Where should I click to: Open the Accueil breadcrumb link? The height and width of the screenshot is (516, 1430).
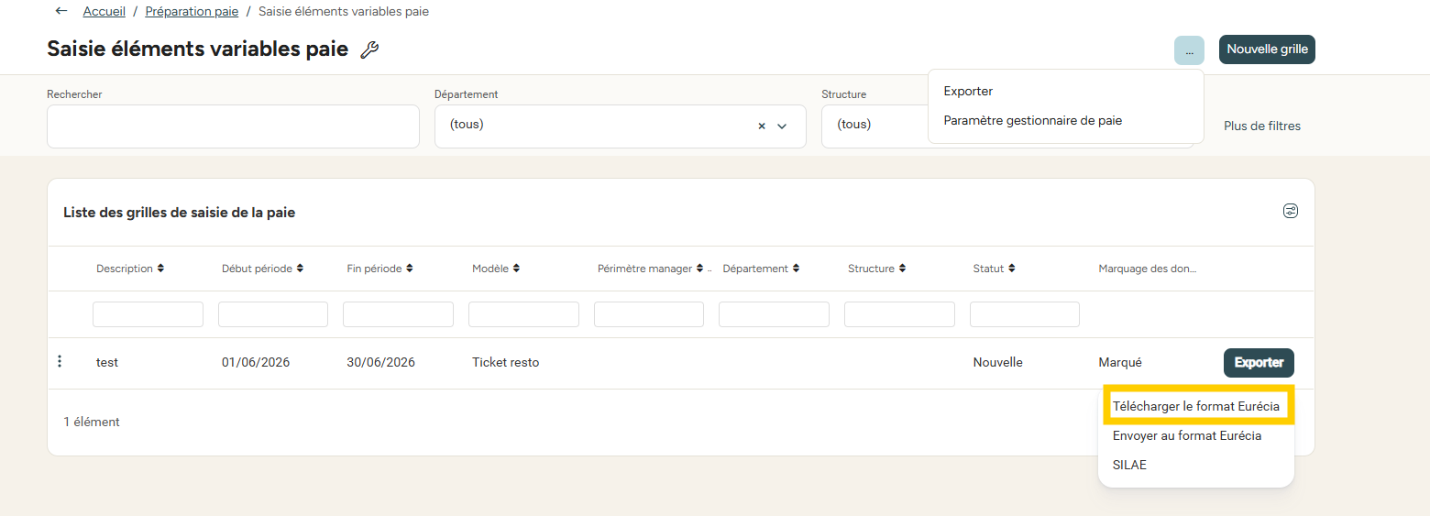(x=104, y=12)
